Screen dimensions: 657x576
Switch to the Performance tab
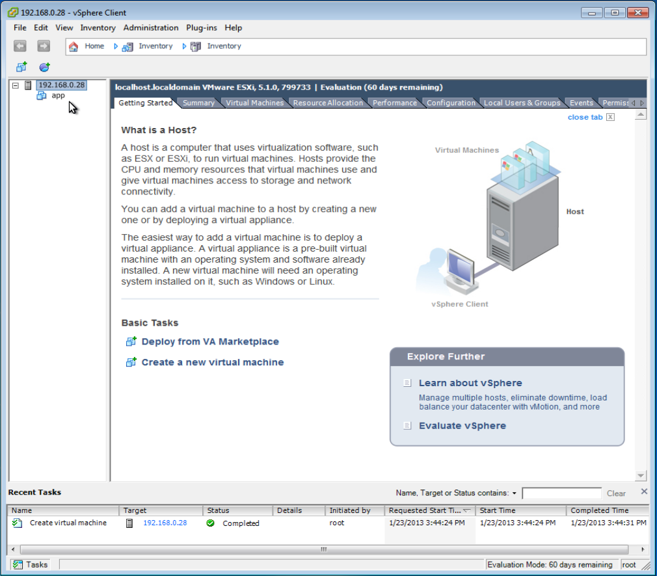pos(395,103)
